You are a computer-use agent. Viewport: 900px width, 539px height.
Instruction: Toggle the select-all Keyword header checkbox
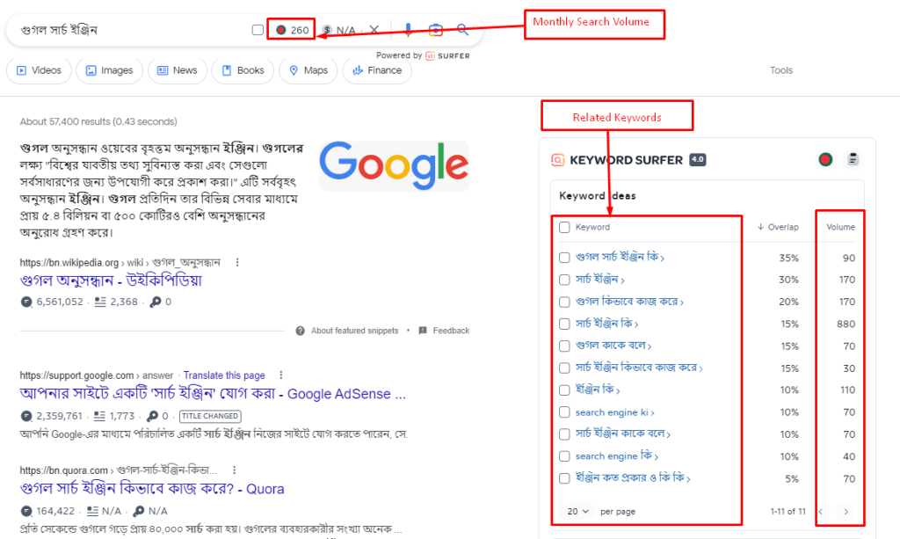[564, 228]
